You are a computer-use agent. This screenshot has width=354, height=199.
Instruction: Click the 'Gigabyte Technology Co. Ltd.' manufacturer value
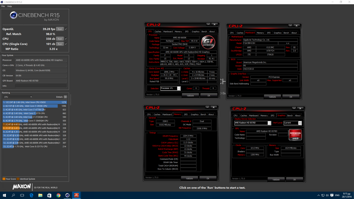270,40
